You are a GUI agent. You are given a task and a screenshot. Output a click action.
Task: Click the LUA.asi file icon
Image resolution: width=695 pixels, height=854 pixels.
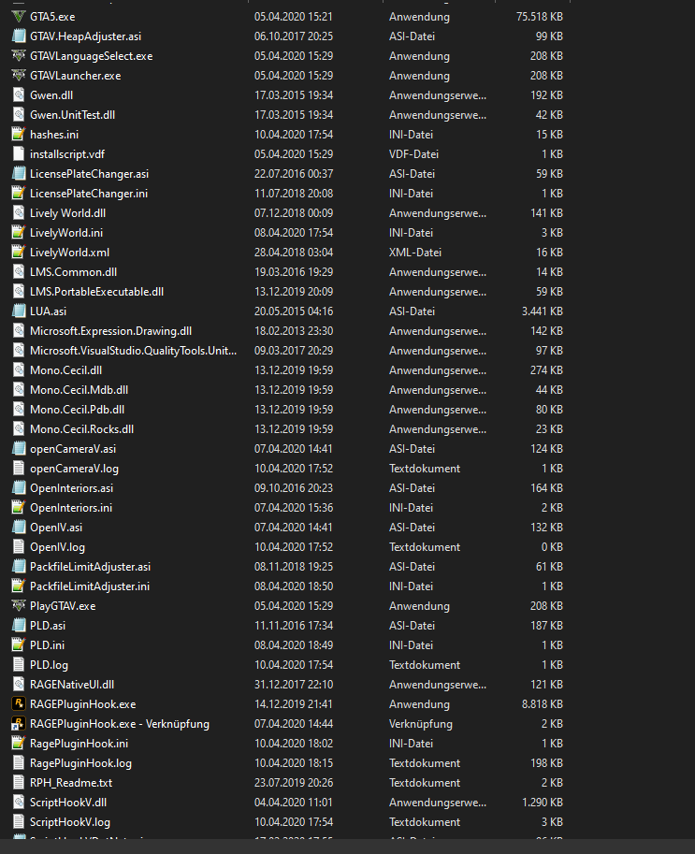point(19,311)
